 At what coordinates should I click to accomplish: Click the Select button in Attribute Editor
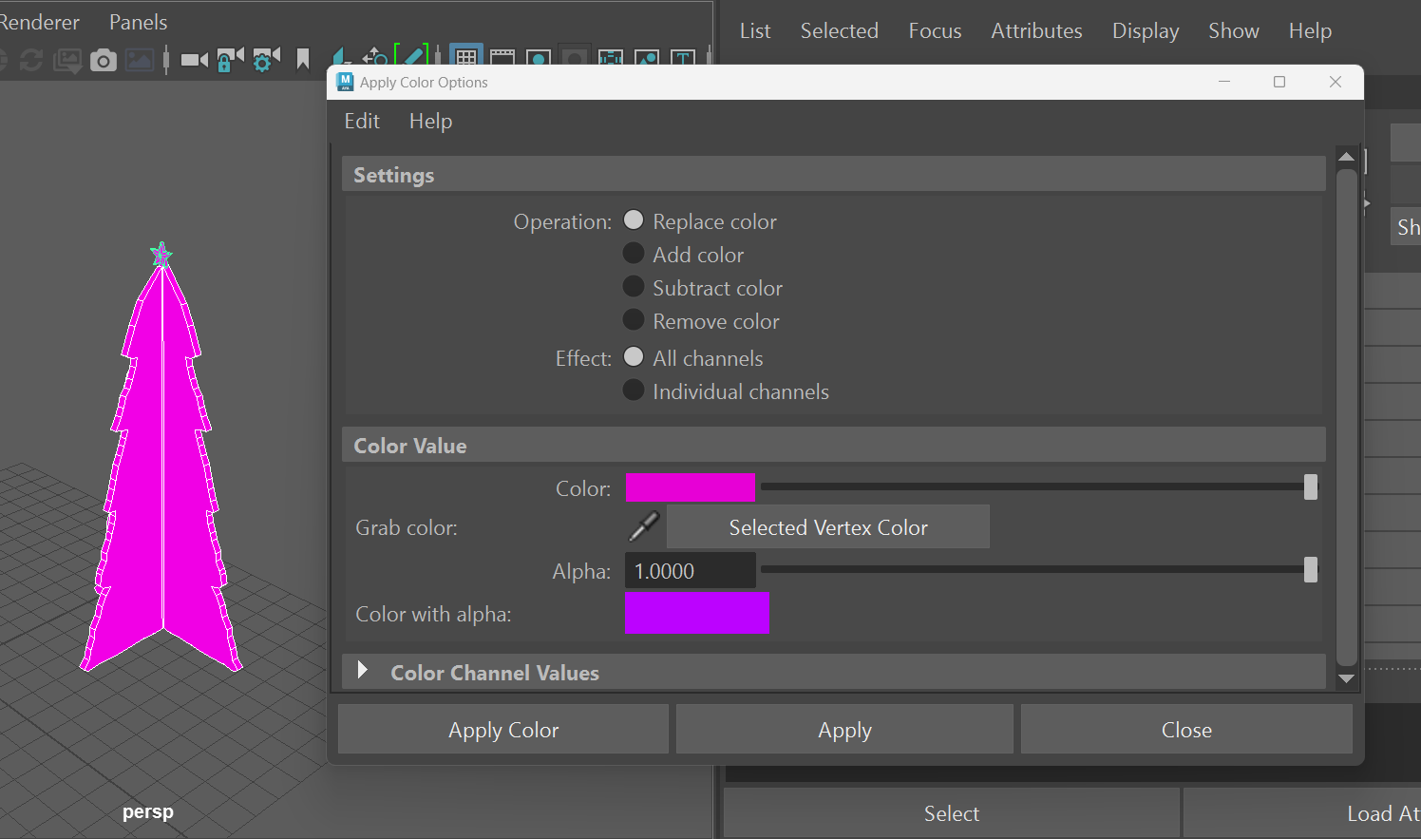pos(951,813)
